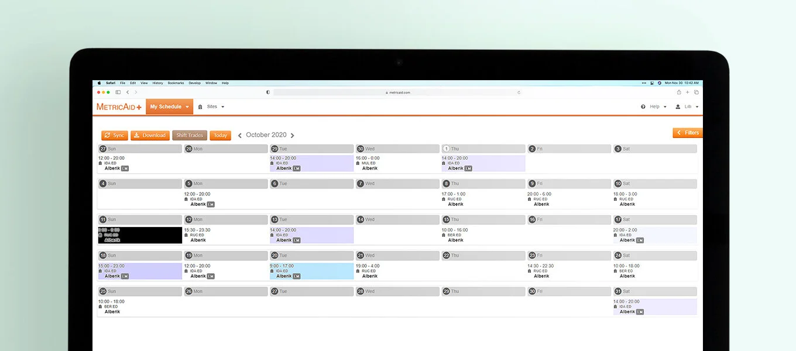The width and height of the screenshot is (796, 351).
Task: Open the Help dropdown
Action: point(654,106)
